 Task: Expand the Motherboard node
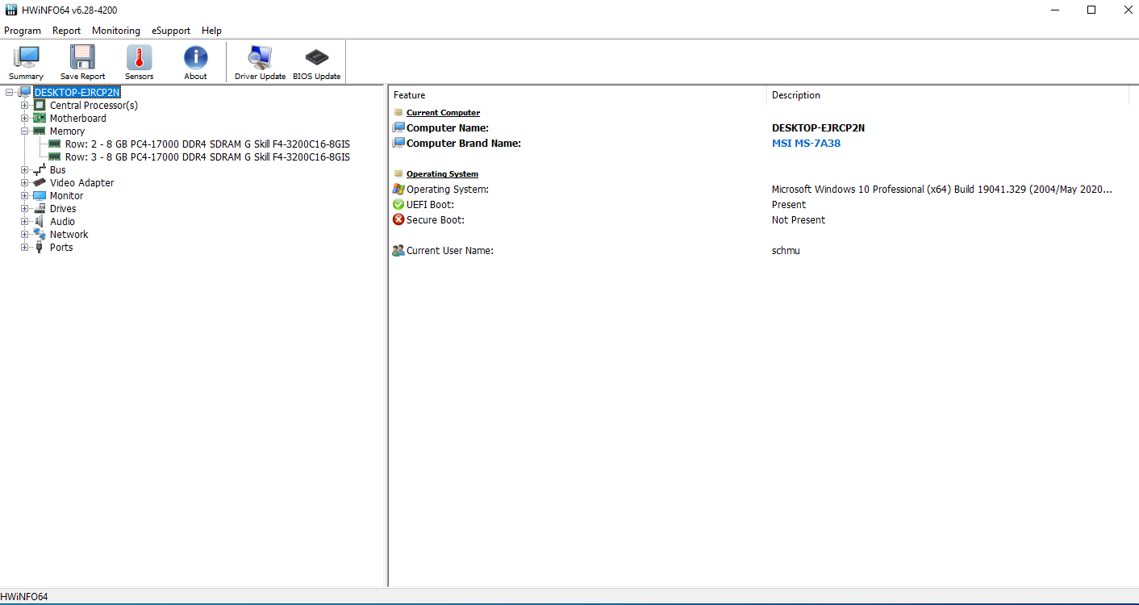(25, 118)
